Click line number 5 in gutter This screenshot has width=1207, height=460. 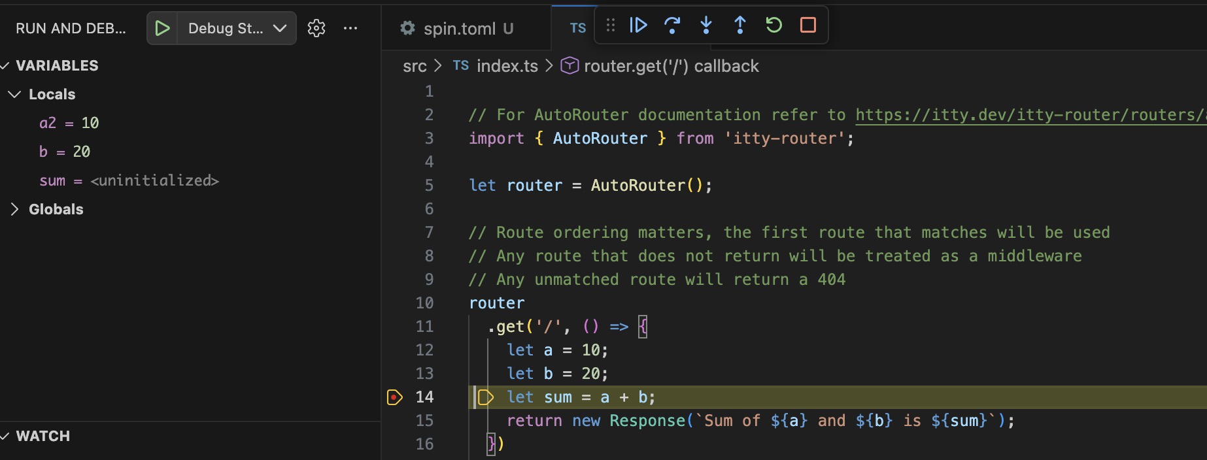(x=429, y=186)
